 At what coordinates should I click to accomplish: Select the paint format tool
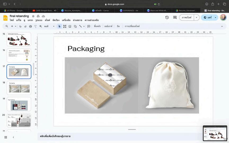35,26
